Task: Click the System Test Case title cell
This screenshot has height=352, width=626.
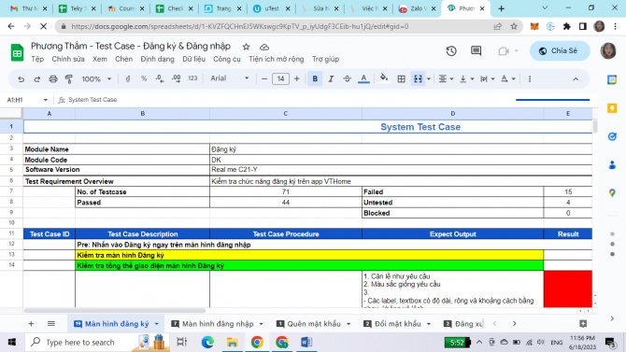Action: [307, 127]
